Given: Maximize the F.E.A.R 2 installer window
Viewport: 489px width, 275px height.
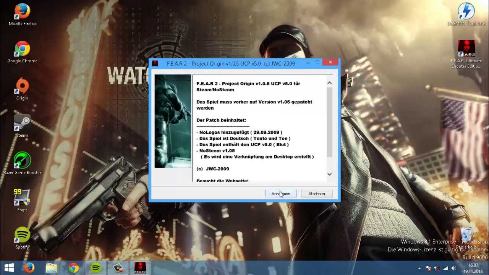Looking at the screenshot, I should coord(317,63).
